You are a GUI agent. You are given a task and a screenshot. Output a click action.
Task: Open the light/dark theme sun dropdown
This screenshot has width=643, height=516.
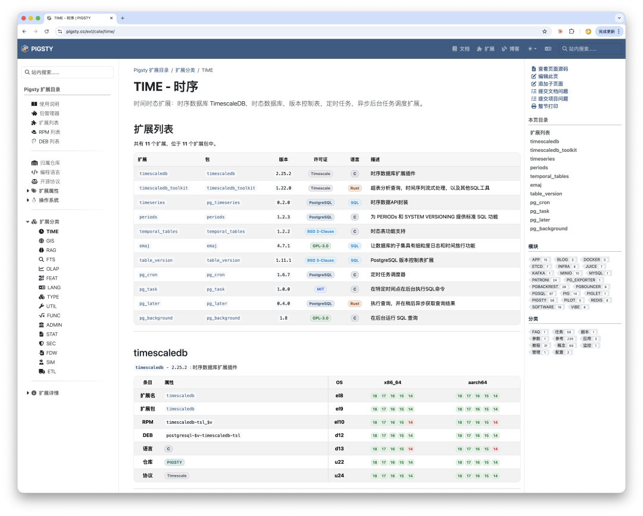(532, 49)
